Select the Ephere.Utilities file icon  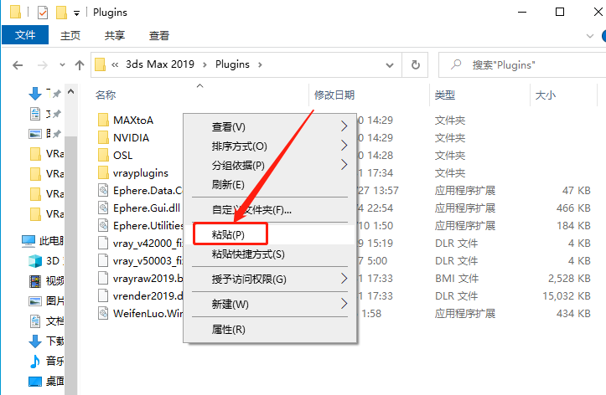click(x=103, y=225)
